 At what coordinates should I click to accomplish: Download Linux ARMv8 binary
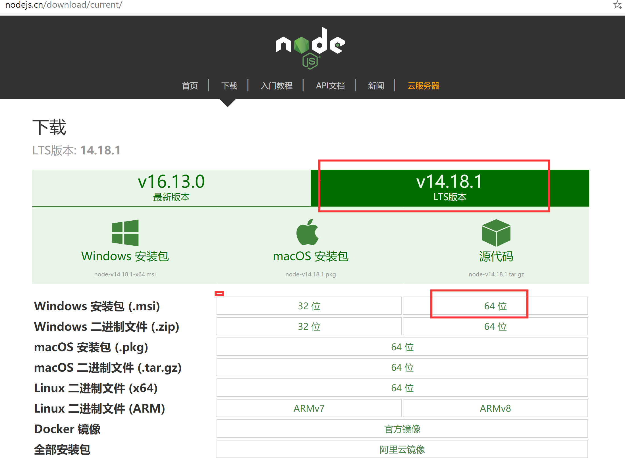[x=495, y=408]
